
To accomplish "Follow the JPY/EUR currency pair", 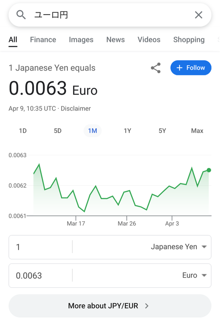I will coord(191,68).
